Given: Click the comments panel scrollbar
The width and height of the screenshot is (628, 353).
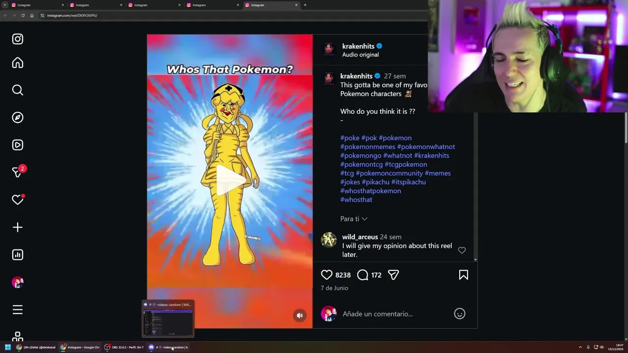Looking at the screenshot, I should 475,186.
